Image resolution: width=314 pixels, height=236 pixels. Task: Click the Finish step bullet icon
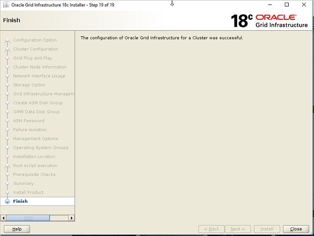point(7,201)
